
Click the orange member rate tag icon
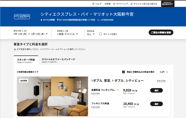118,90
